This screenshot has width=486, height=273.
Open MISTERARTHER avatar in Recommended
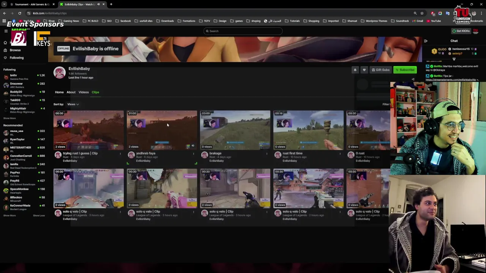point(6,149)
